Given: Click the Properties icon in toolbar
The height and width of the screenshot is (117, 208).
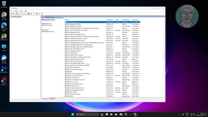Looking at the screenshot, I should [20, 14].
